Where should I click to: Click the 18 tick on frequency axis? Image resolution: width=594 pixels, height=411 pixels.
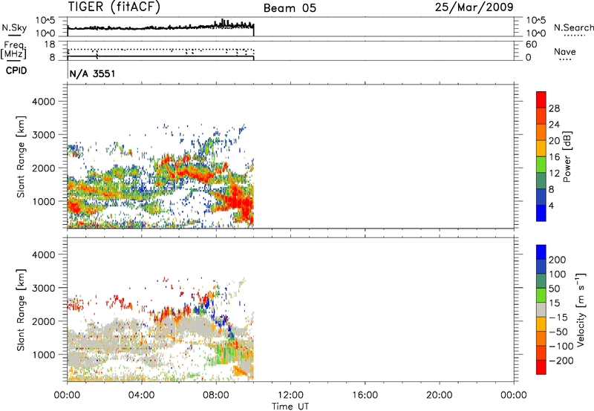[50, 45]
